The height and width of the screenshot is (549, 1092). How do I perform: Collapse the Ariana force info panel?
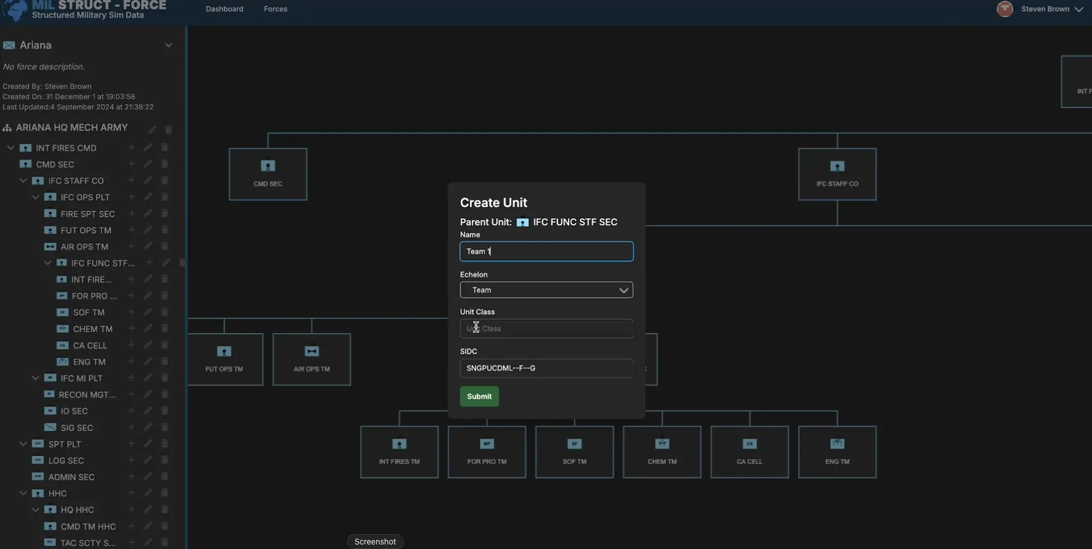[168, 45]
